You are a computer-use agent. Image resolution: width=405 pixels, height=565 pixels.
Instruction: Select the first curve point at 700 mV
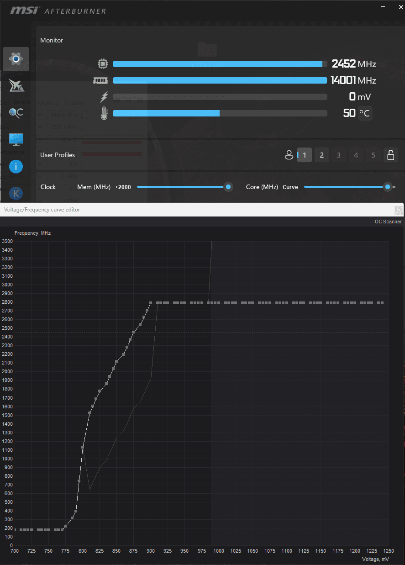tap(16, 530)
